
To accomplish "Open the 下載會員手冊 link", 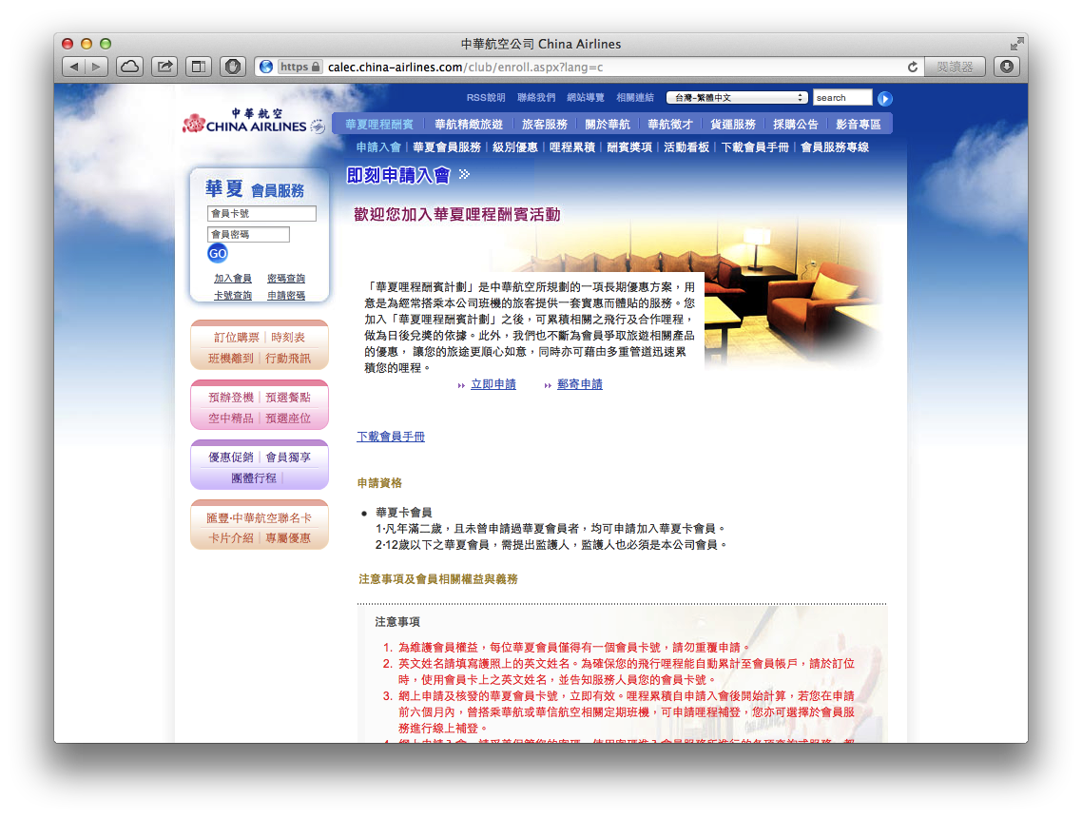I will 393,436.
